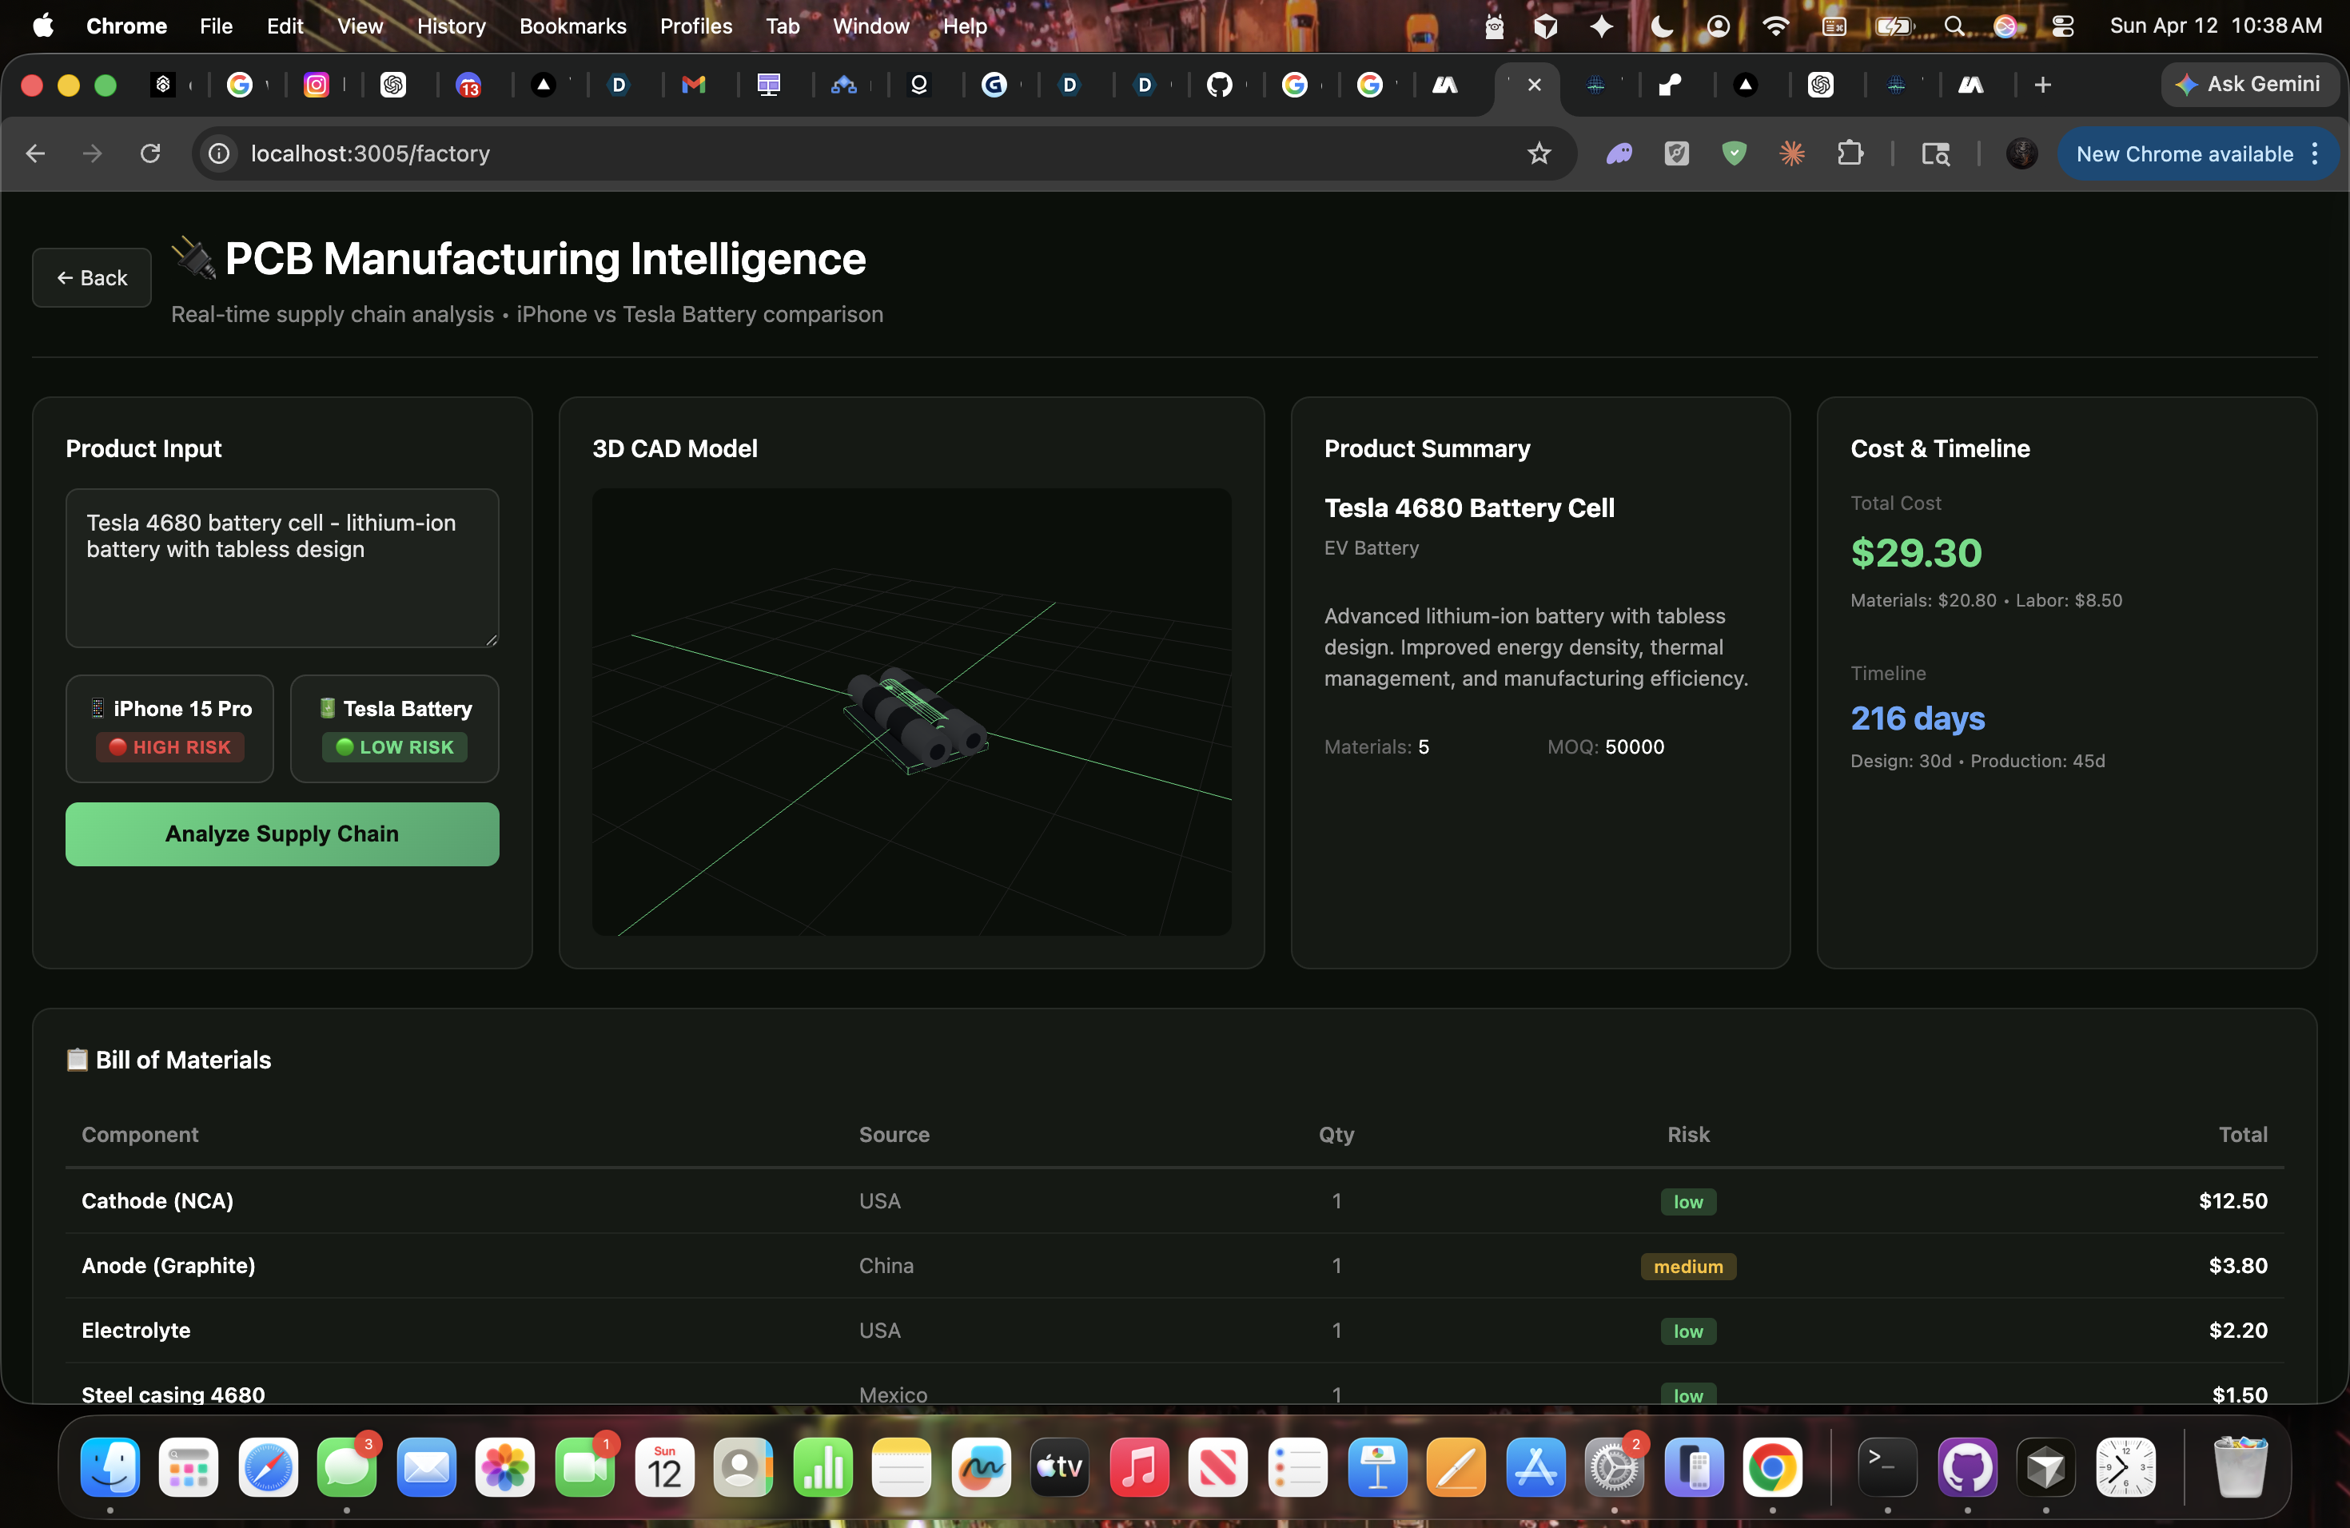Click the Ask Gemini button

tap(2248, 85)
